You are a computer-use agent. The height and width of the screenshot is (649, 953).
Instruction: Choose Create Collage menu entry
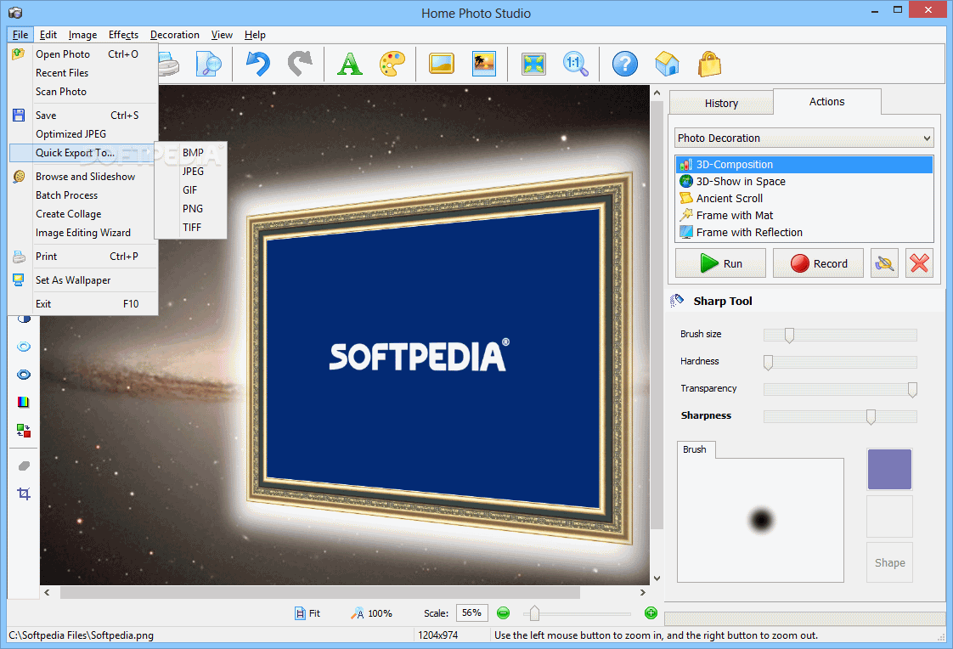point(83,214)
